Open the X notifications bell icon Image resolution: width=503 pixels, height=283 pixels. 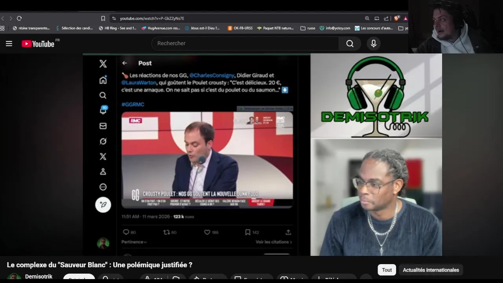103,110
